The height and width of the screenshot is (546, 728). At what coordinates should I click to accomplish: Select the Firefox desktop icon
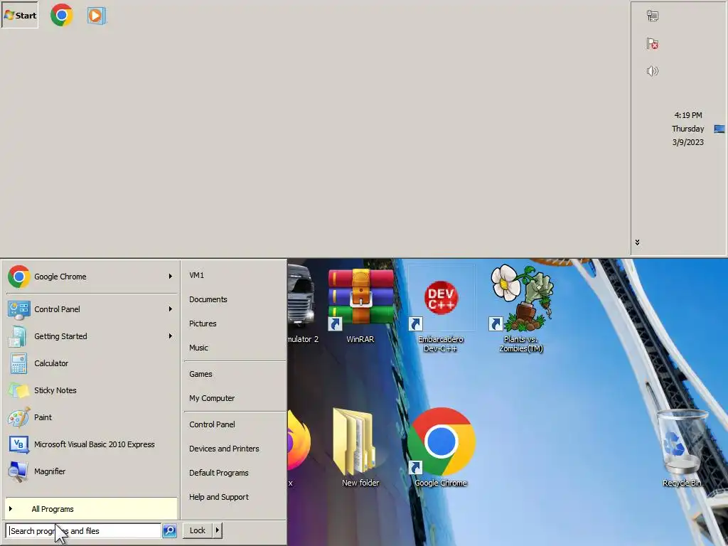point(298,448)
